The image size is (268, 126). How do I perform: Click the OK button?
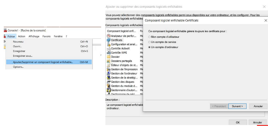[238, 122]
